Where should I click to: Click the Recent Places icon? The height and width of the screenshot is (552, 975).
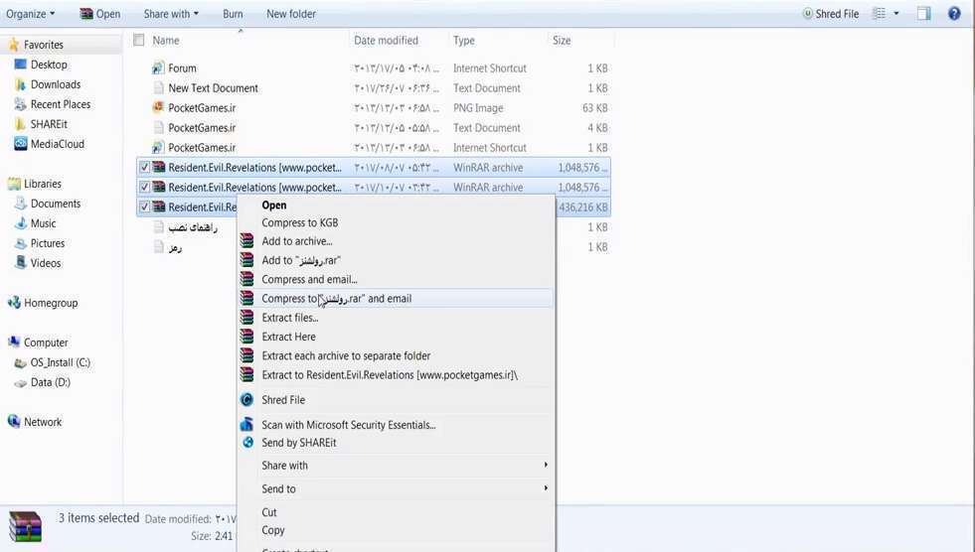pos(21,104)
